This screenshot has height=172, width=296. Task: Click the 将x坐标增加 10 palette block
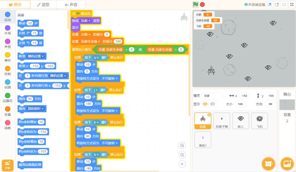tap(32, 122)
